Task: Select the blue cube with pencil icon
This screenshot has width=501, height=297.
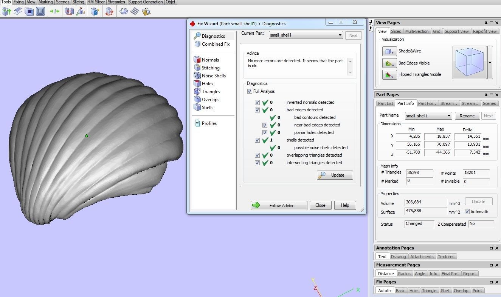Action: pyautogui.click(x=95, y=12)
